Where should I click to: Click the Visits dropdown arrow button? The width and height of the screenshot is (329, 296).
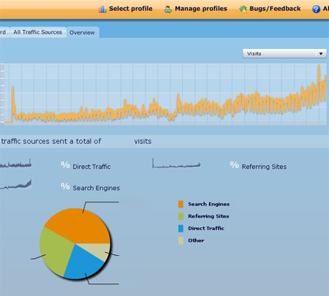coord(321,54)
